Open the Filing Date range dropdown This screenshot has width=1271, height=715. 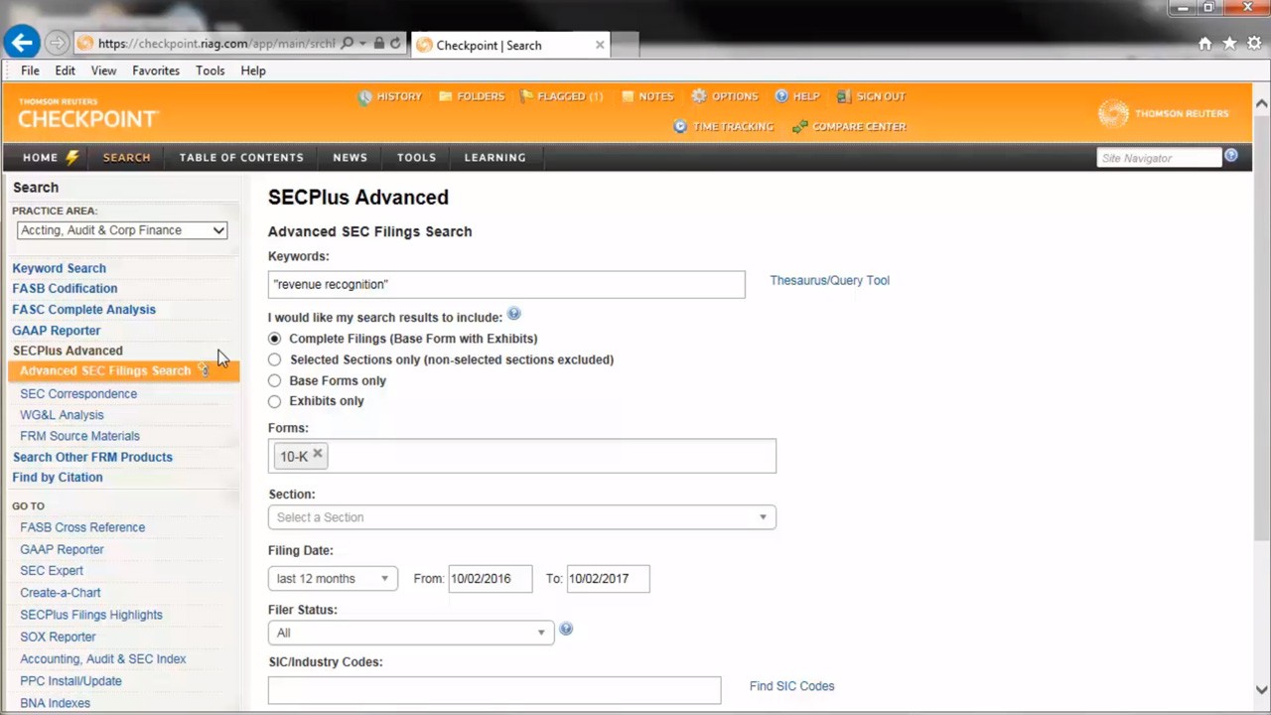[332, 579]
